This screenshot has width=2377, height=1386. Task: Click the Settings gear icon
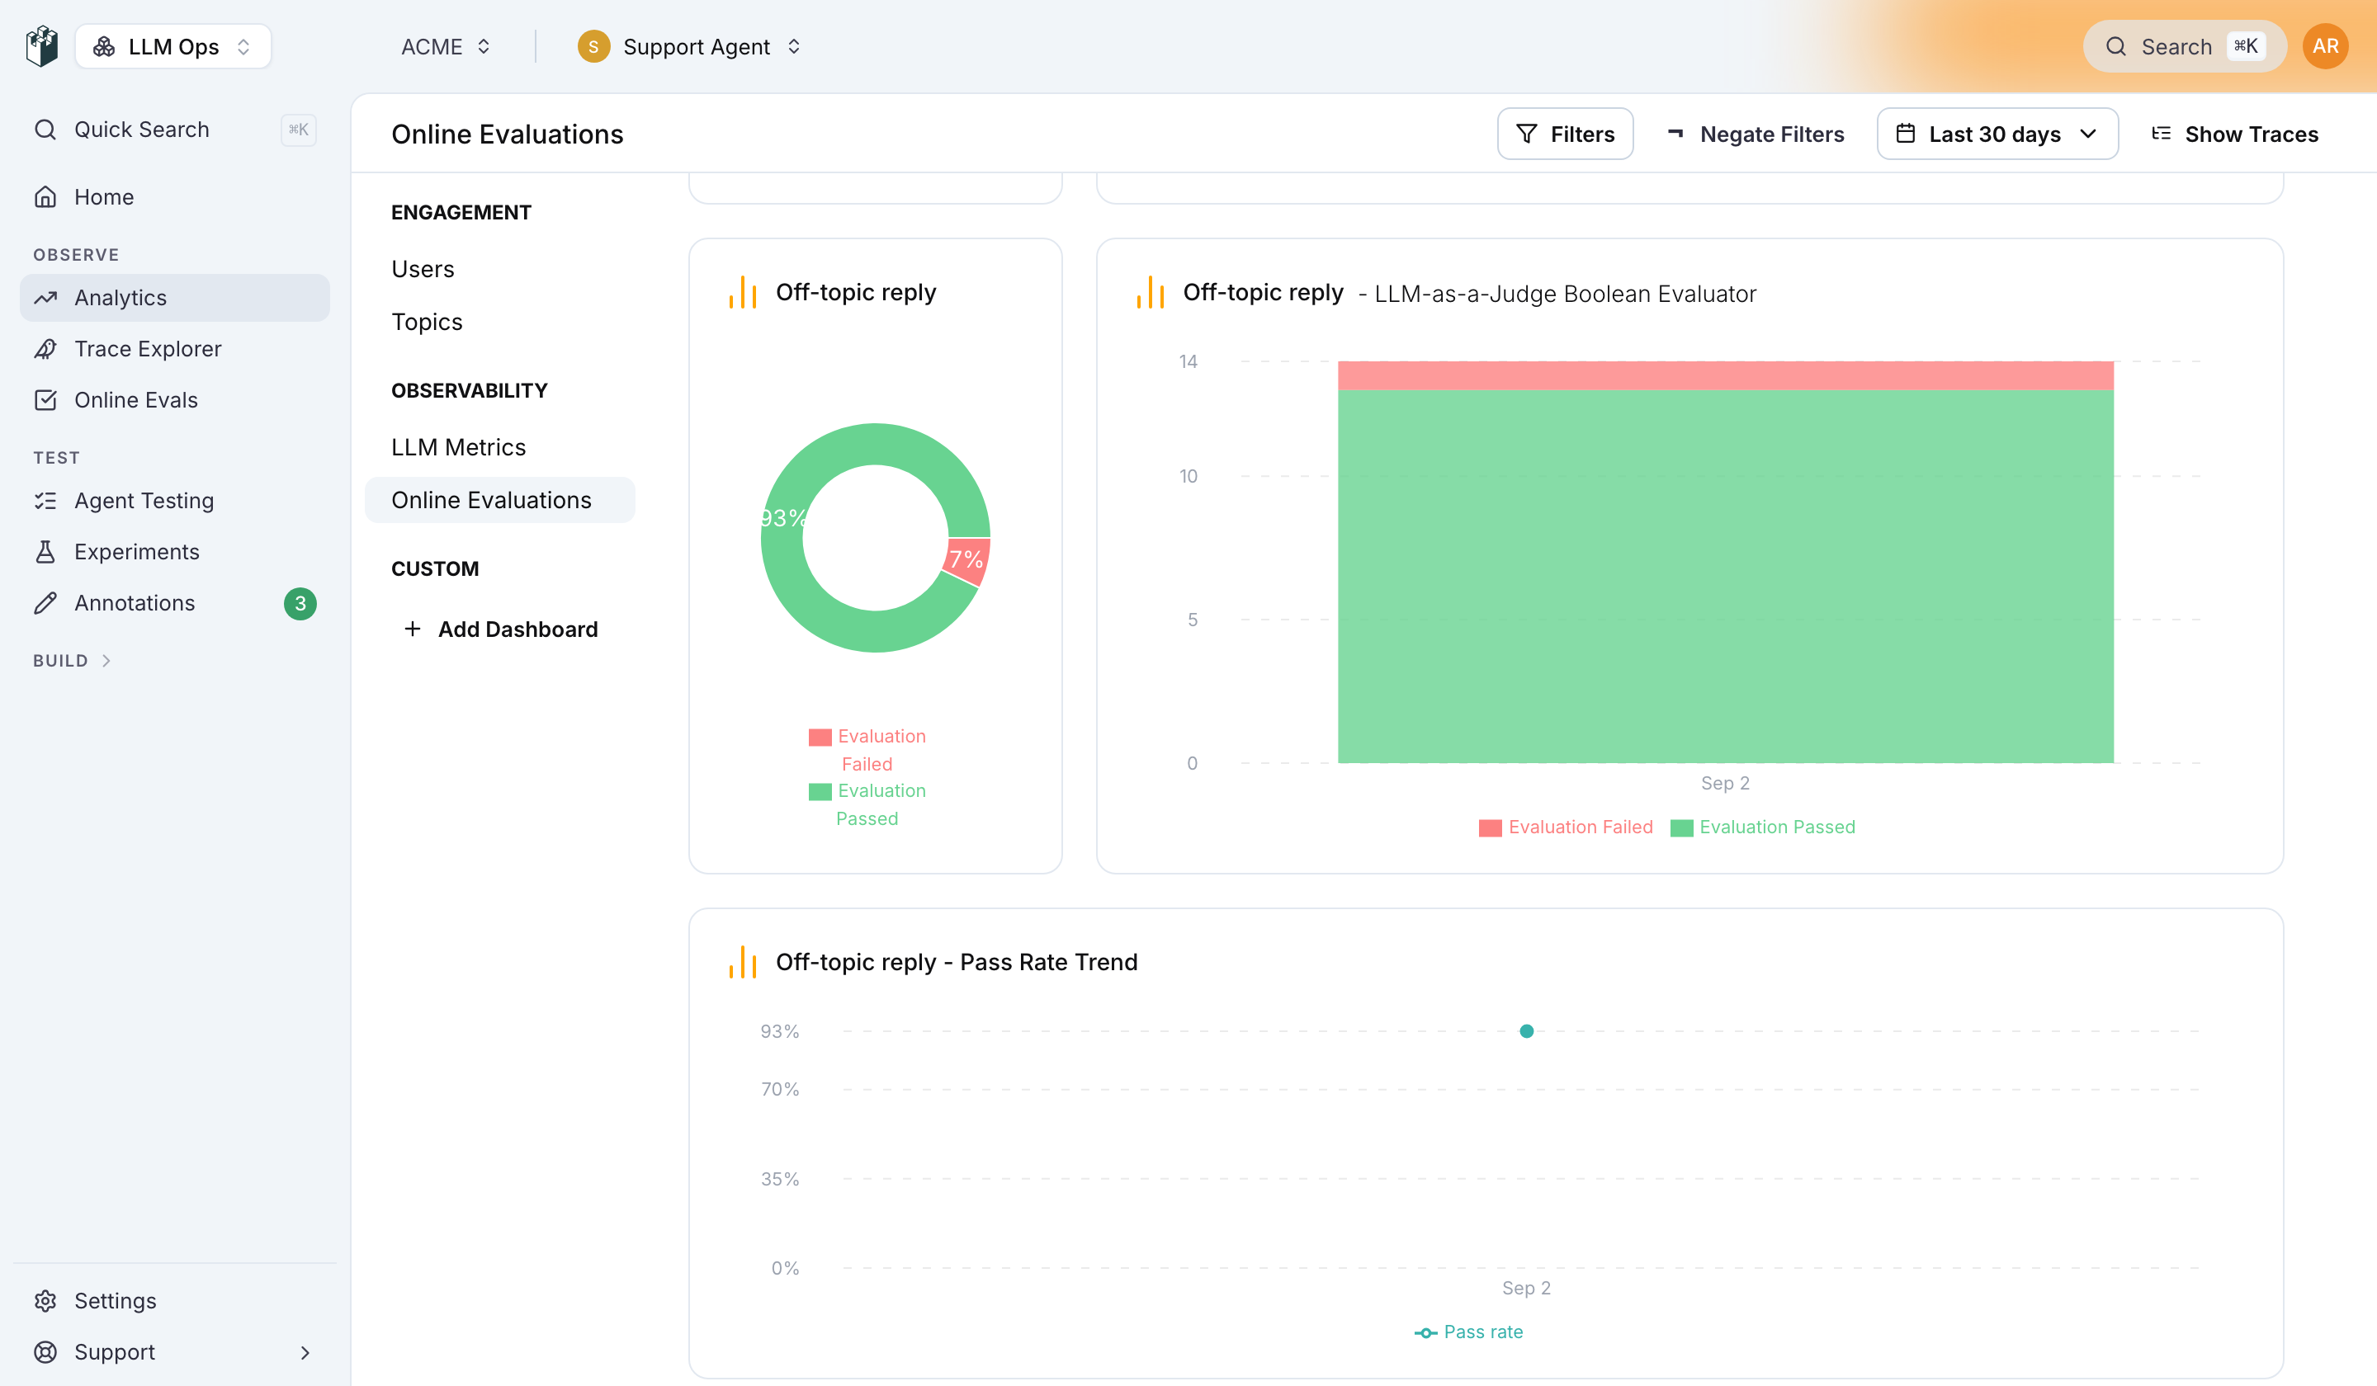[x=45, y=1300]
